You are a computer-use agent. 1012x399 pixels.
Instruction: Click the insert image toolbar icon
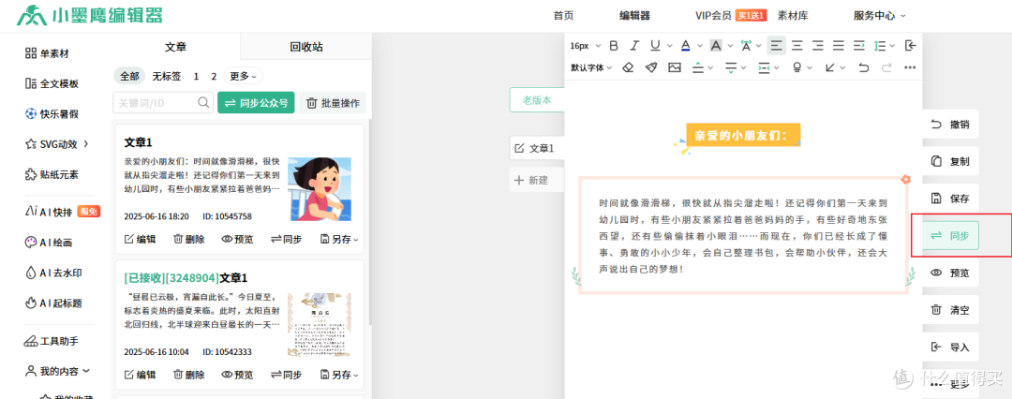[675, 67]
